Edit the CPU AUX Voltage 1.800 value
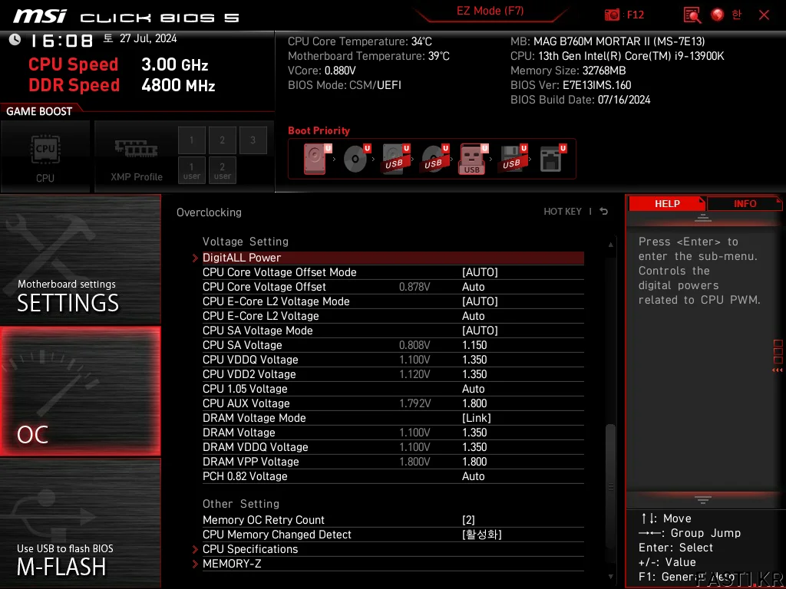The image size is (786, 589). click(x=474, y=403)
